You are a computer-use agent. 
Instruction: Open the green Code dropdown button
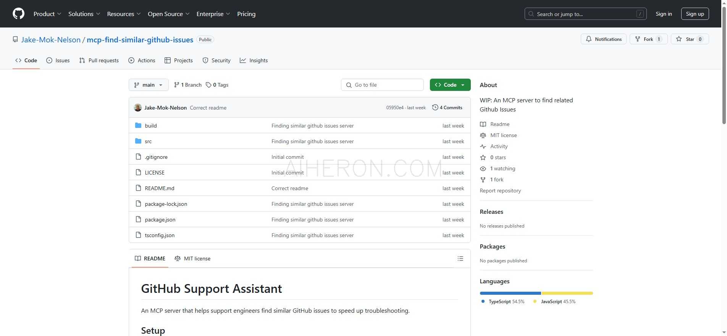[450, 85]
